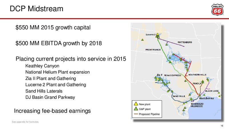Click the National Helium Plant expansion bullet
Image resolution: width=229 pixels, height=129 pixels.
[58, 72]
